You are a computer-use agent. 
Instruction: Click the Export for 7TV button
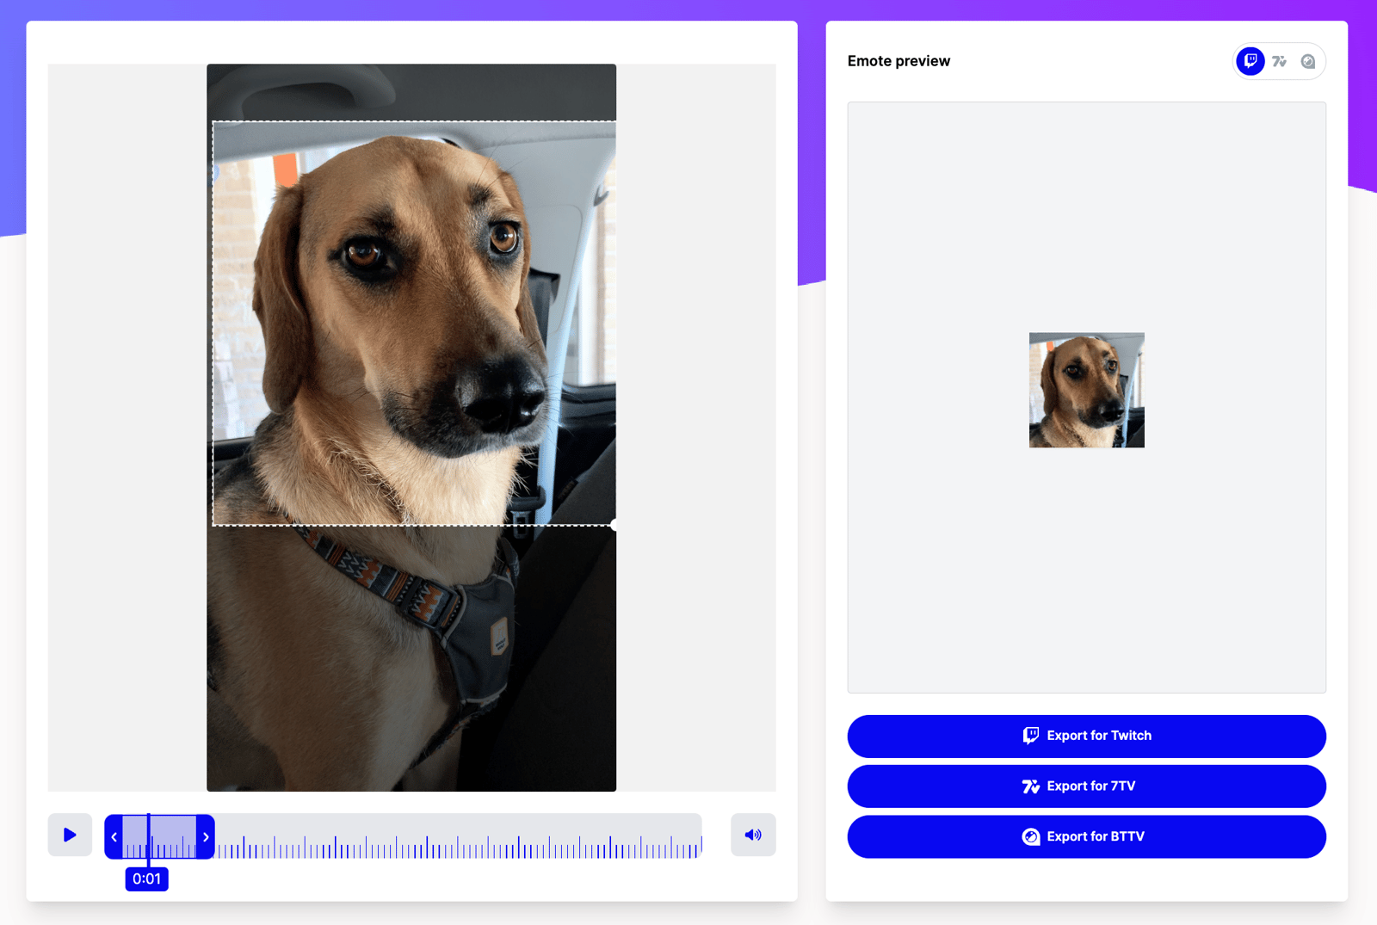(x=1086, y=786)
